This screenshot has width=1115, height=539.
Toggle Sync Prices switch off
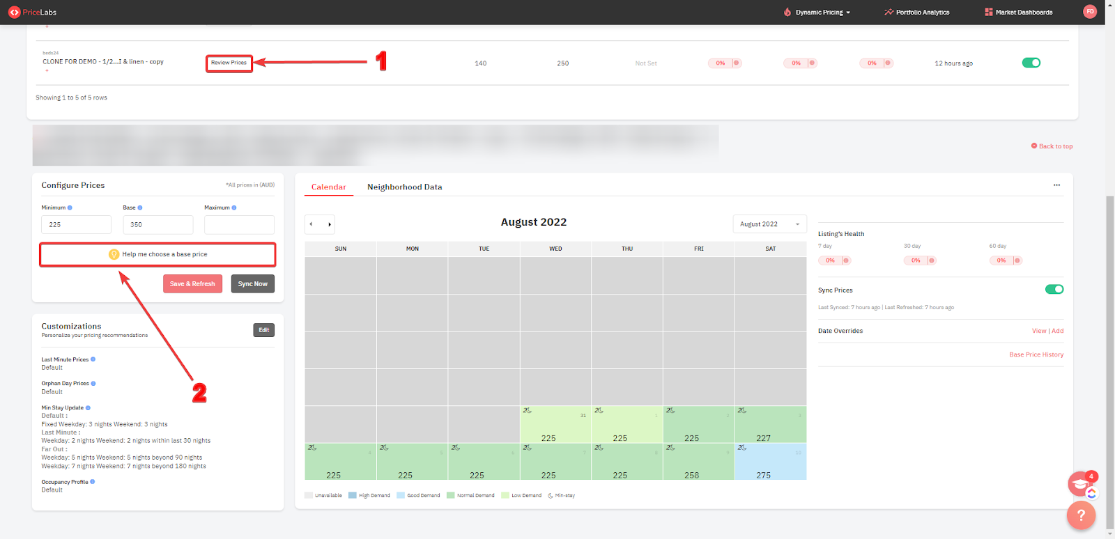click(x=1054, y=290)
